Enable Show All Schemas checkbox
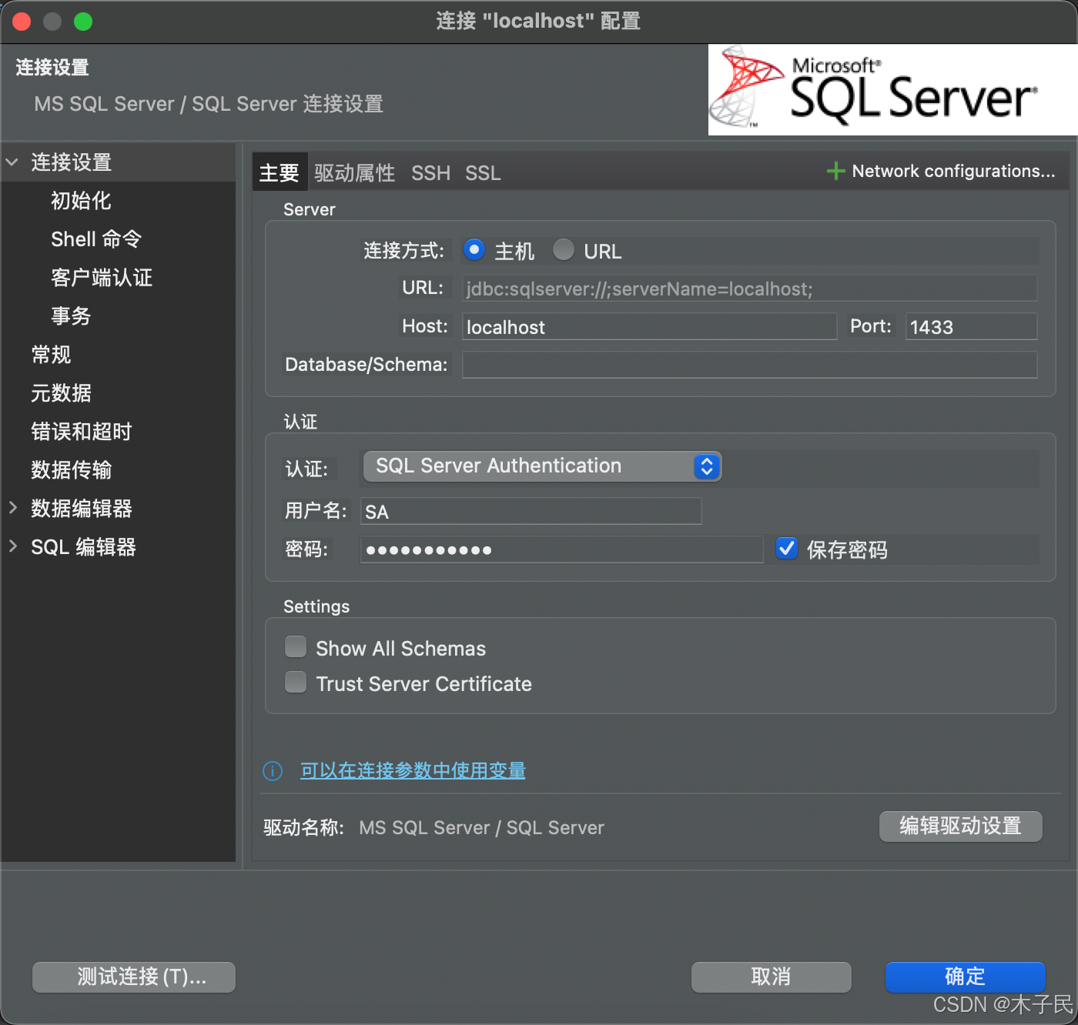Image resolution: width=1078 pixels, height=1025 pixels. (296, 647)
